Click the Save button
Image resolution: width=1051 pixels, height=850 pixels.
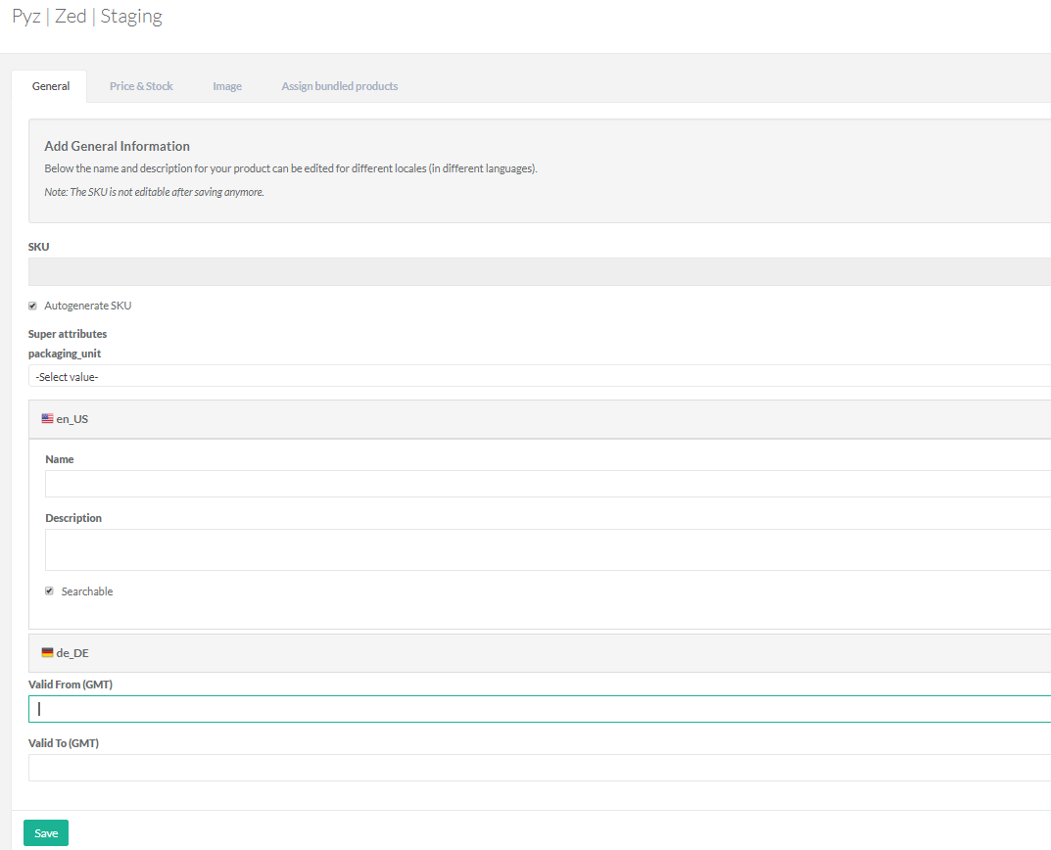pos(46,832)
